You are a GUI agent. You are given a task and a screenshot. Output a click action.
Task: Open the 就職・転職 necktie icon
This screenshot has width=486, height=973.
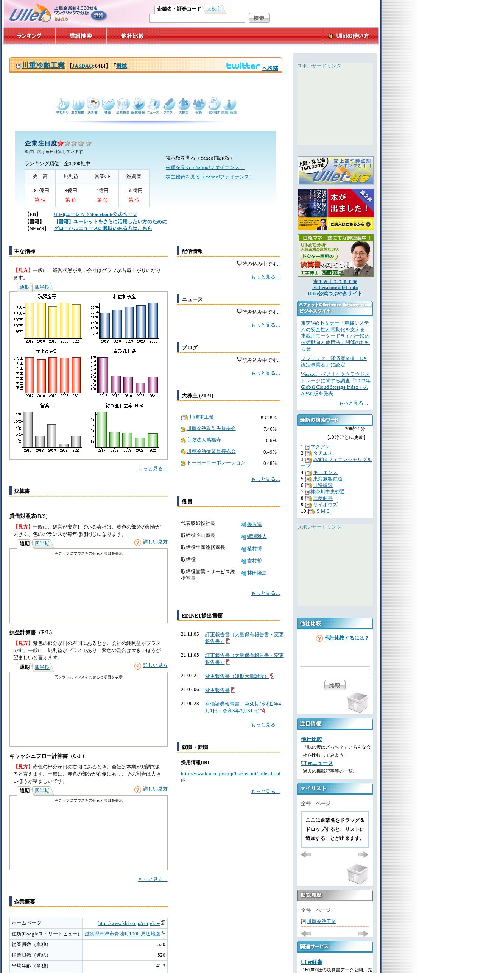pyautogui.click(x=229, y=106)
